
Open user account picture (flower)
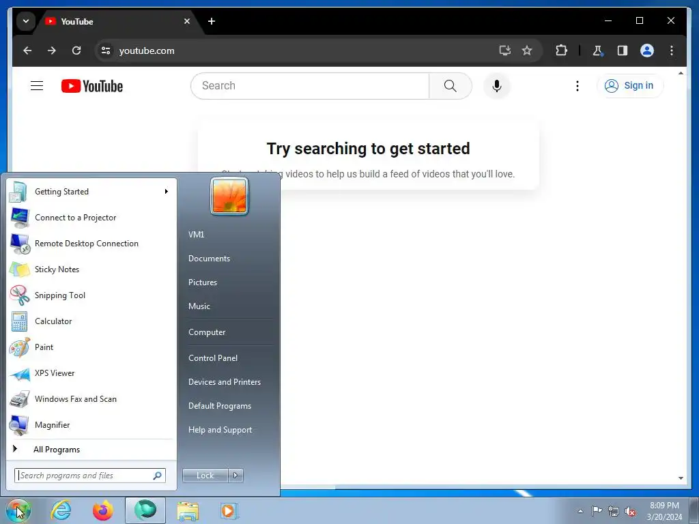tap(229, 196)
